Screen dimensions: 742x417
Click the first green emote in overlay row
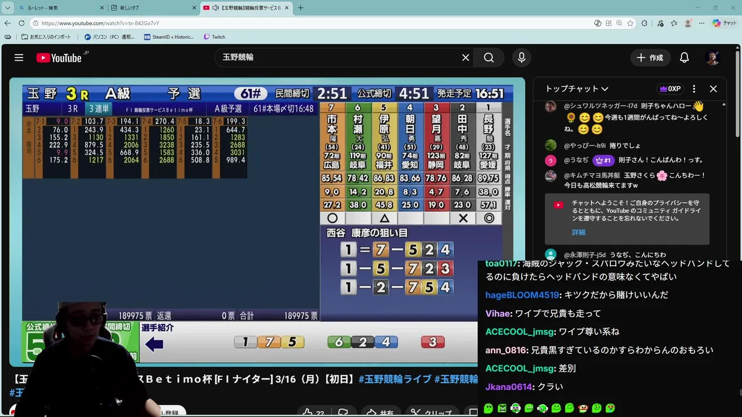pyautogui.click(x=488, y=408)
